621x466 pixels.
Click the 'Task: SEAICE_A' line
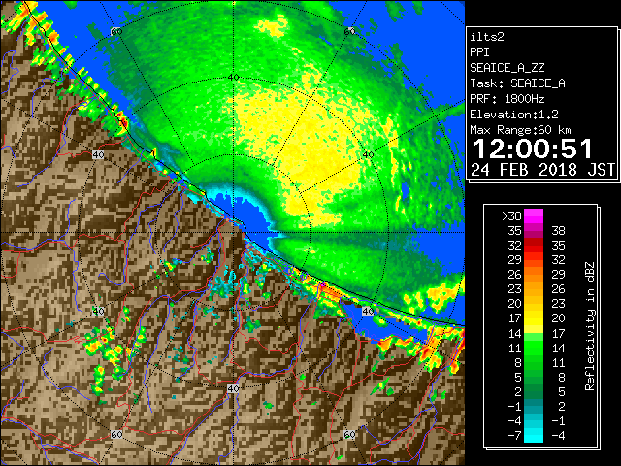pyautogui.click(x=517, y=83)
